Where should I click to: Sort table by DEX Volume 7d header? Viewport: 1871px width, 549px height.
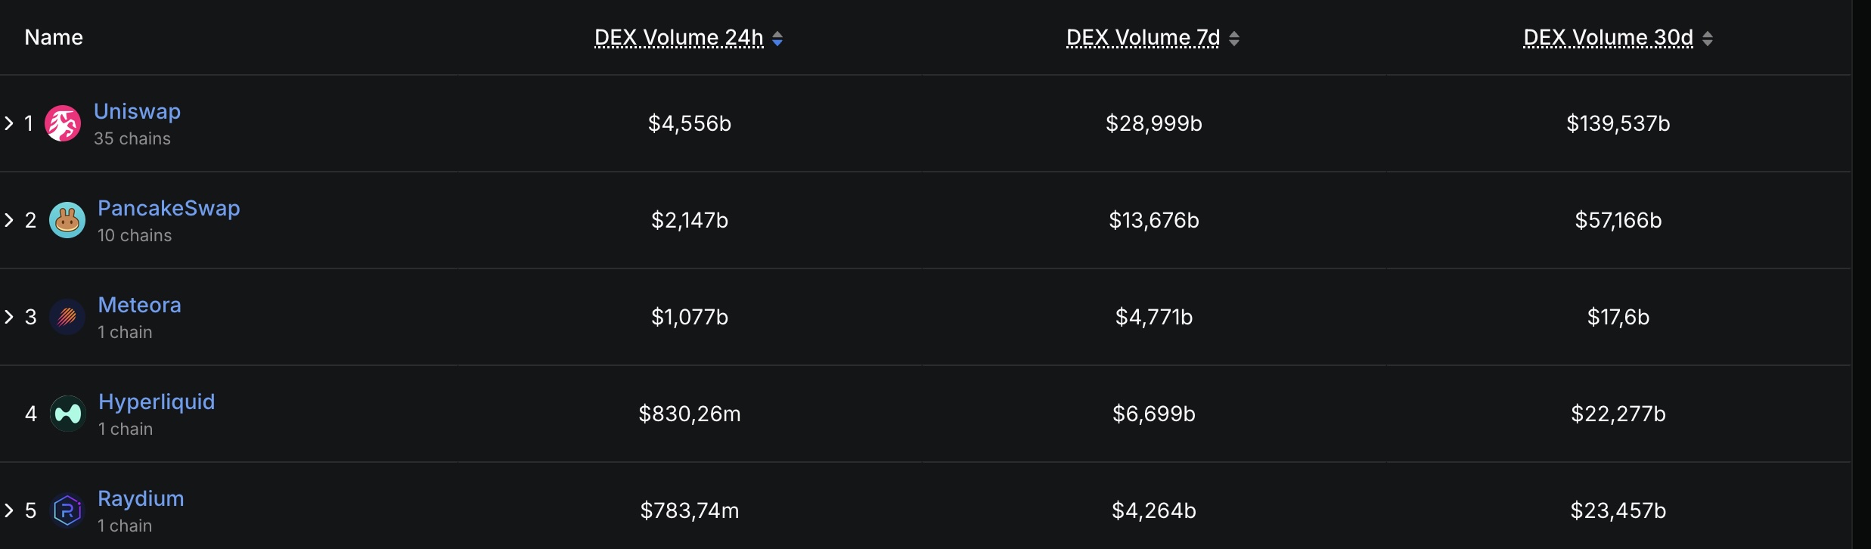click(x=1143, y=38)
